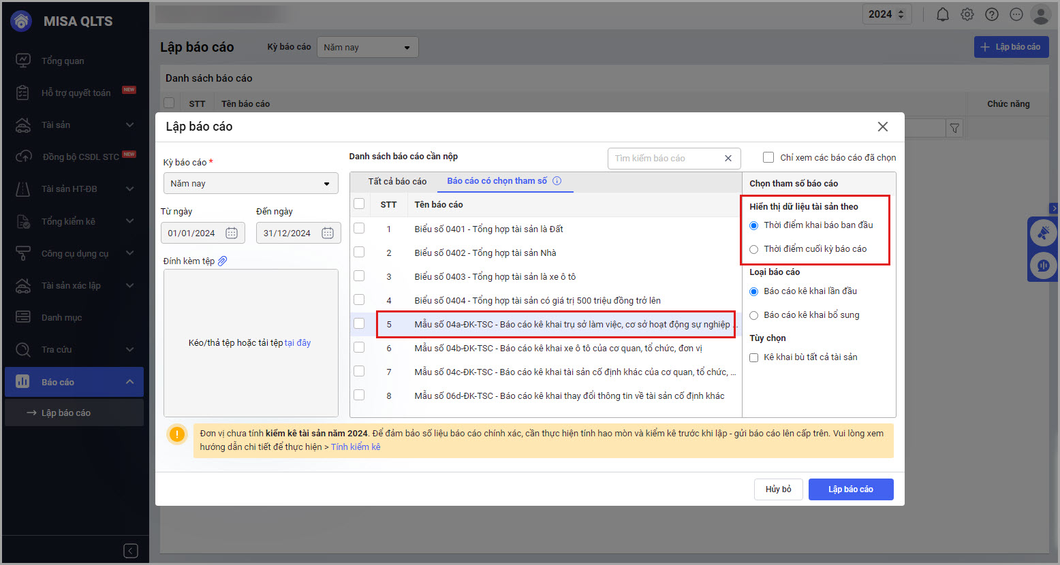The image size is (1060, 565).
Task: Open Tổng quan in the sidebar
Action: tap(63, 61)
